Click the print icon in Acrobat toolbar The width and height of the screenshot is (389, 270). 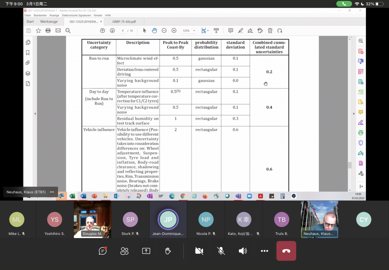48,30
